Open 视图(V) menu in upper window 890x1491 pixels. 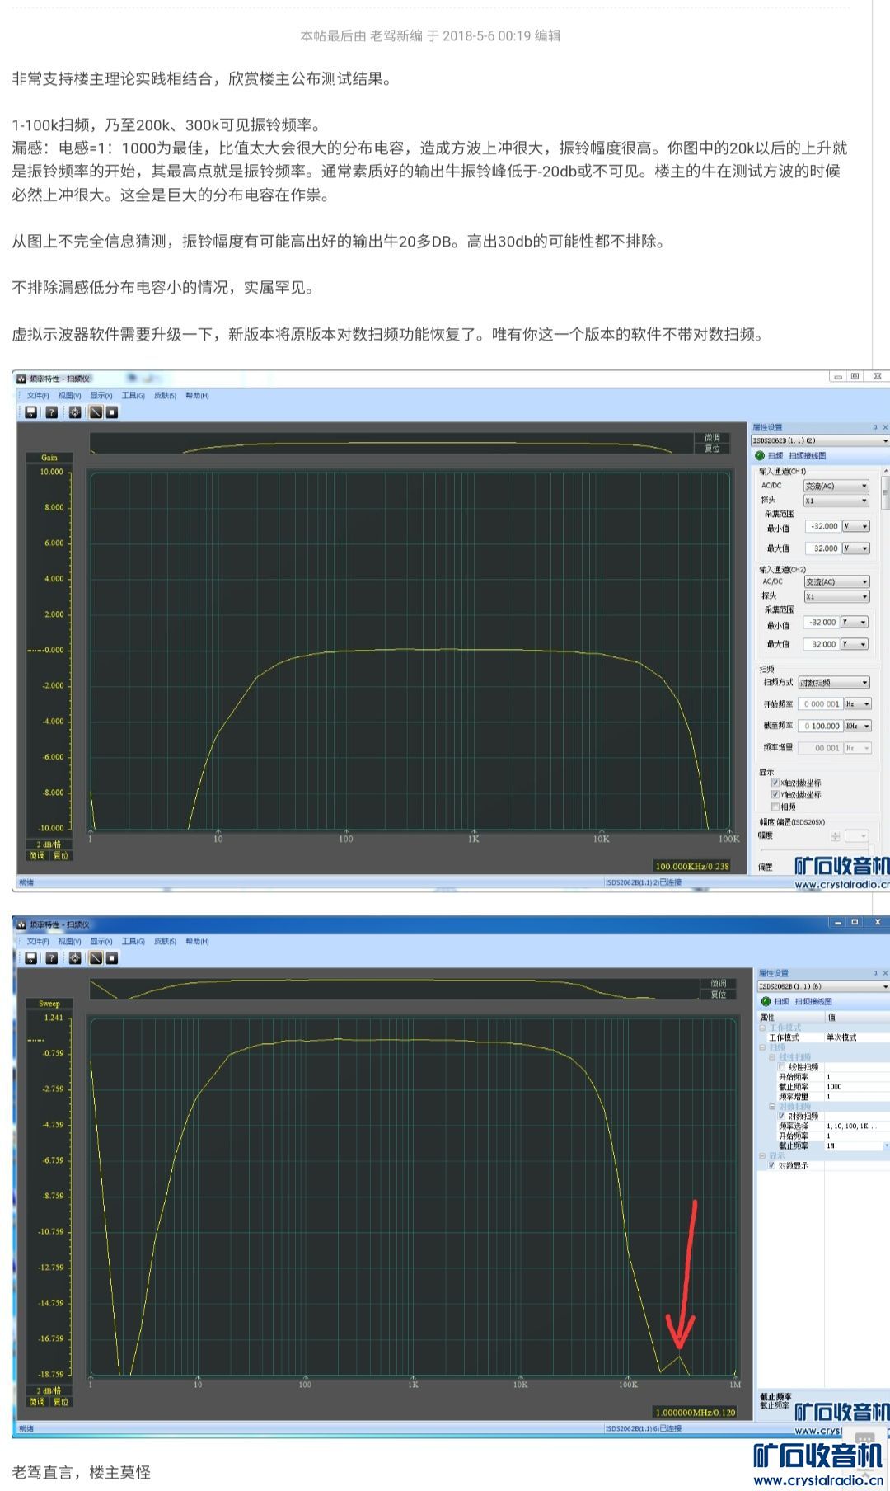[69, 396]
